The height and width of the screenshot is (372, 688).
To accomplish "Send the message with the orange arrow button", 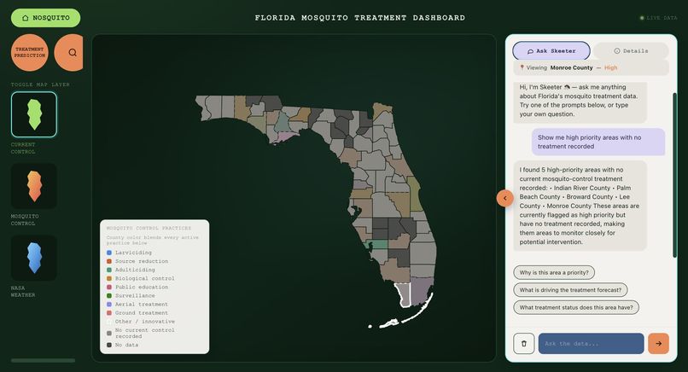I will pos(659,344).
